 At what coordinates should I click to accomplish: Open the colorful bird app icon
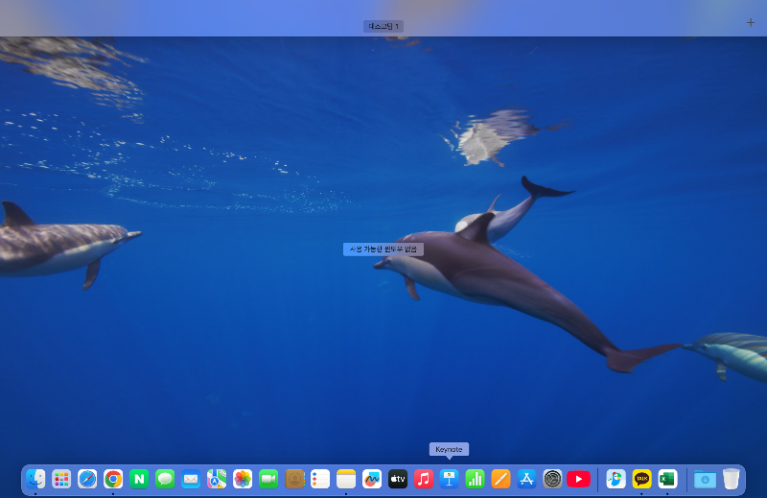[616, 479]
